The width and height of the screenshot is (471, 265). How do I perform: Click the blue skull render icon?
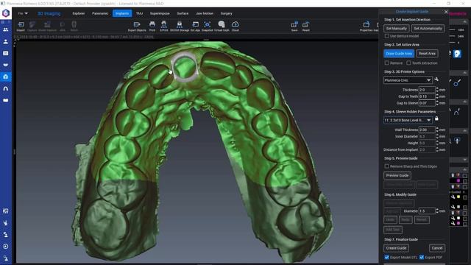(457, 54)
